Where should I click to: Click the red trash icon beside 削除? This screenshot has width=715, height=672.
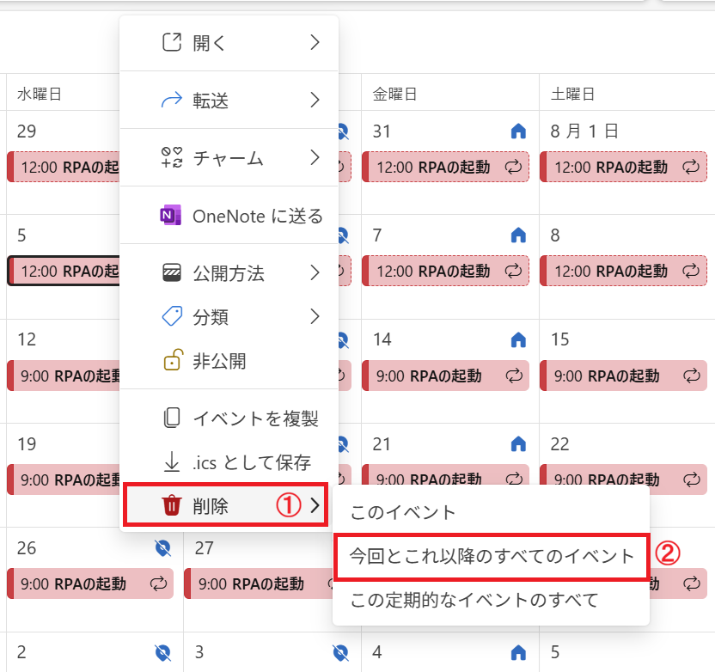point(172,505)
